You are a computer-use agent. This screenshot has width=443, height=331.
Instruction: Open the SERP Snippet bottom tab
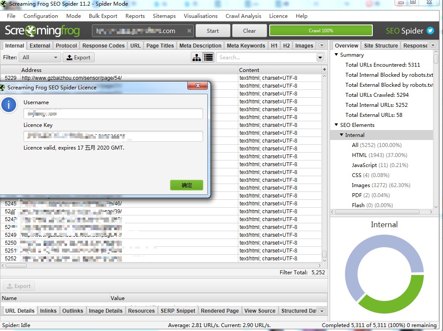point(178,311)
